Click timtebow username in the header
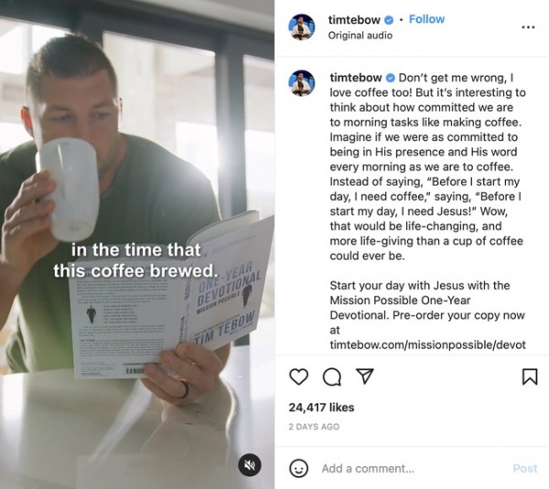Viewport: 549px width, 489px height. (354, 20)
